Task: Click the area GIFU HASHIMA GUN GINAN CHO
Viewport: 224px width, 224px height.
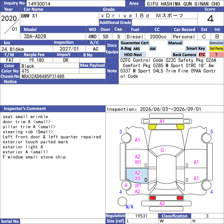Action: 183,4
